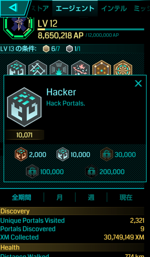Tap the AP level progress bar
This screenshot has width=150, height=257.
pyautogui.click(x=91, y=29)
